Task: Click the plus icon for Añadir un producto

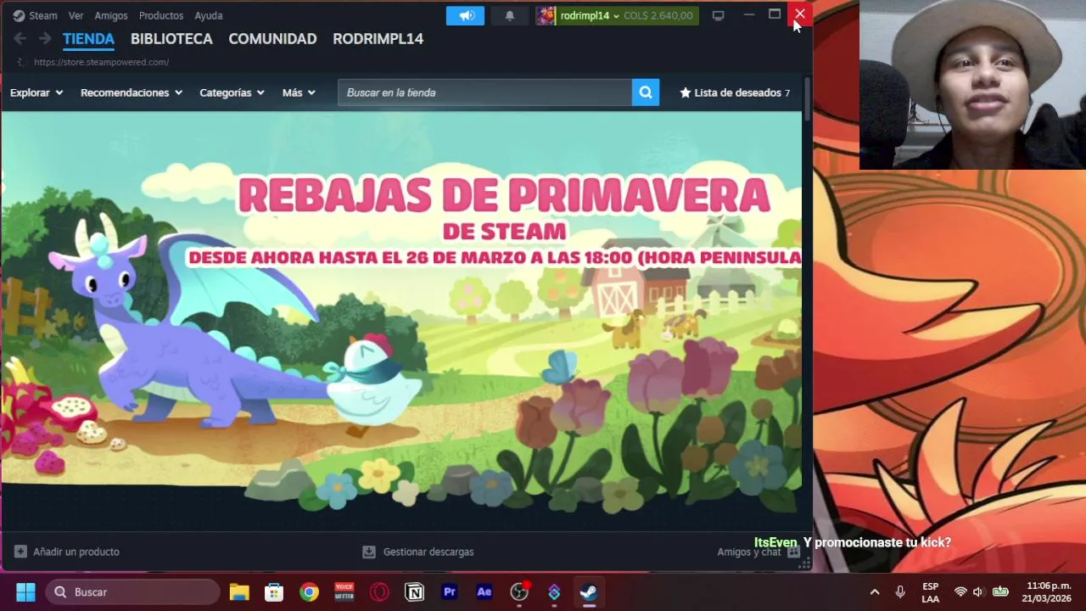Action: coord(20,552)
